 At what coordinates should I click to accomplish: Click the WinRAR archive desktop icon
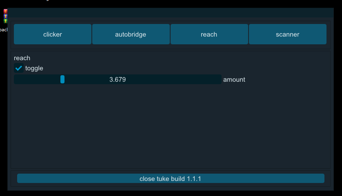[x=5, y=16]
